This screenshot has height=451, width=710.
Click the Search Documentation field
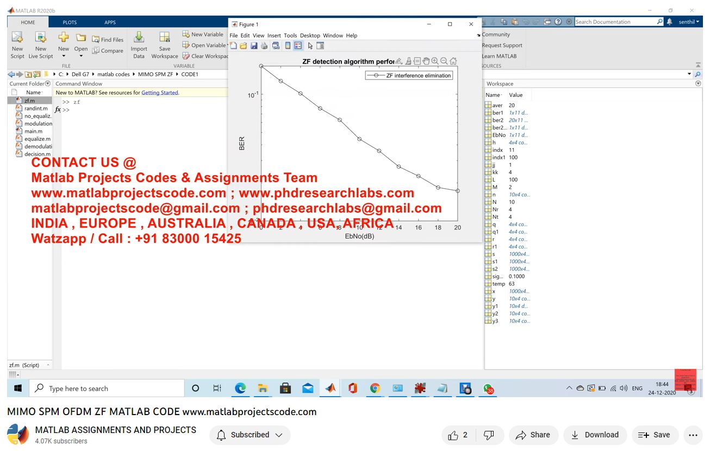(x=614, y=22)
